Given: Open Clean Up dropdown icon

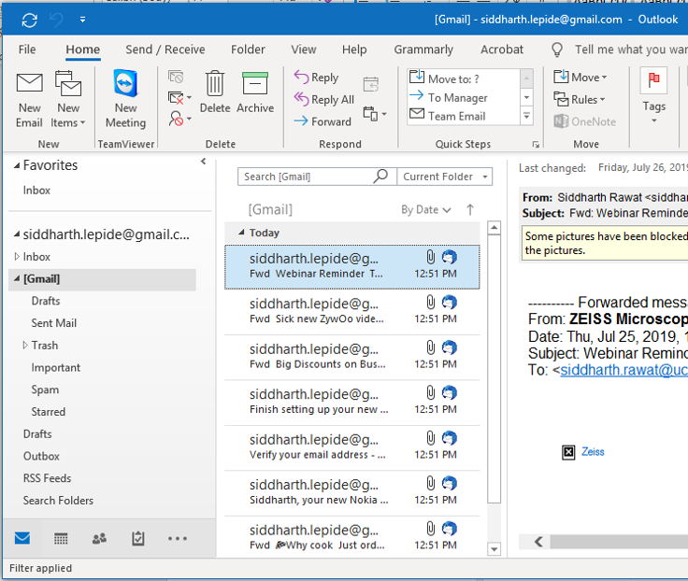Looking at the screenshot, I should click(x=179, y=98).
